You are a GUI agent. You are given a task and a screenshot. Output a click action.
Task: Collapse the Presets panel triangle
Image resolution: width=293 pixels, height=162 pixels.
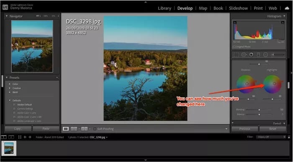click(x=7, y=77)
